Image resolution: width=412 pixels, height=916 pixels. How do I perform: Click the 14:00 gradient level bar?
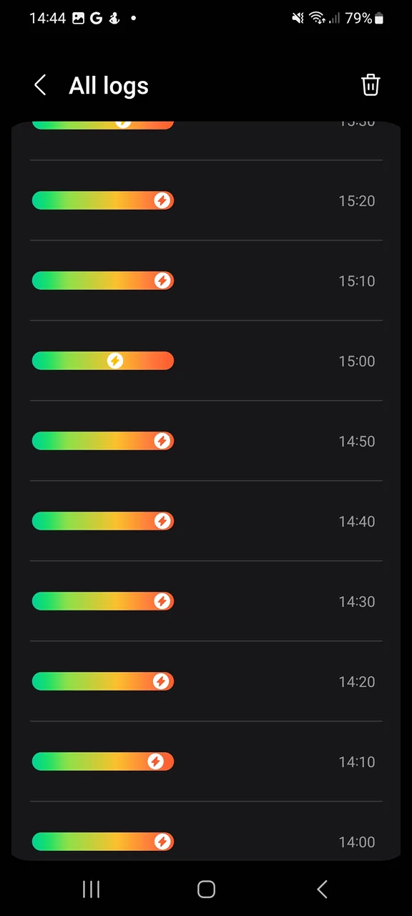click(x=103, y=842)
